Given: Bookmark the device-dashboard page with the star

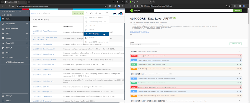Looking at the screenshot, I should point(105,6).
